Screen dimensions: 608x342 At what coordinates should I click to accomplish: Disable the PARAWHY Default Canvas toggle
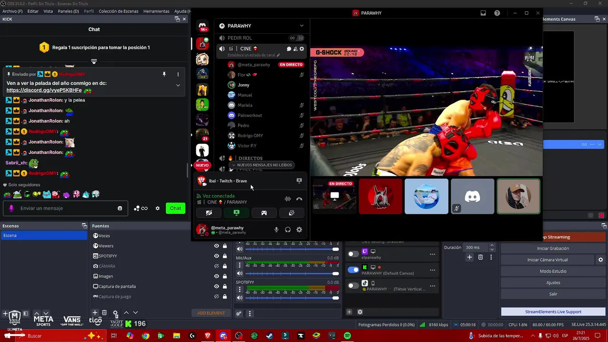click(353, 270)
